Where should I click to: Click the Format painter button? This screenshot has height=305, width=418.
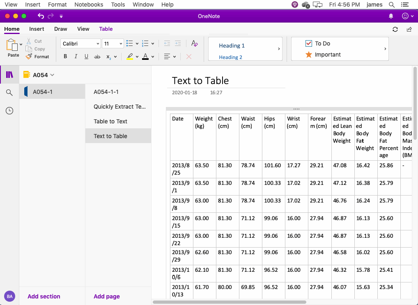38,57
